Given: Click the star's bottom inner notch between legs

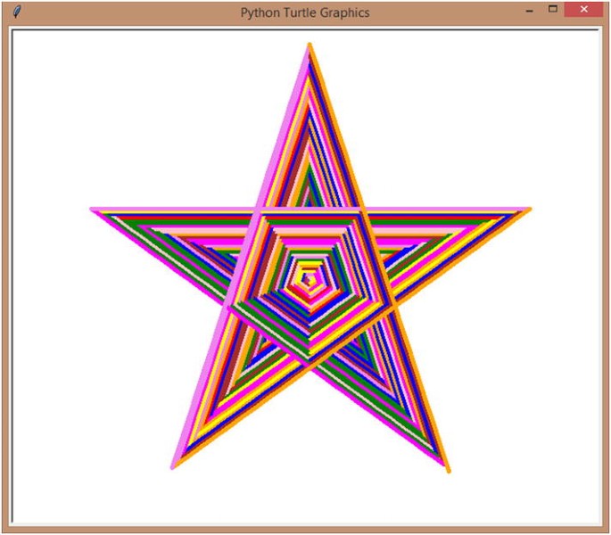Looking at the screenshot, I should 310,366.
